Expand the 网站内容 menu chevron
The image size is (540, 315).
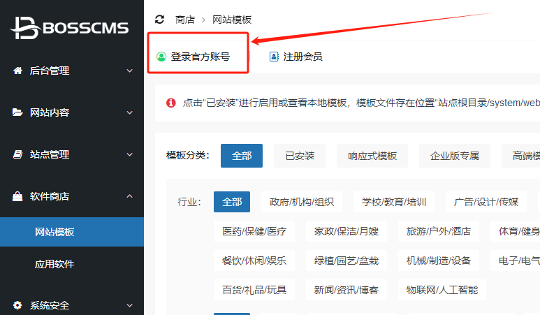coord(129,112)
